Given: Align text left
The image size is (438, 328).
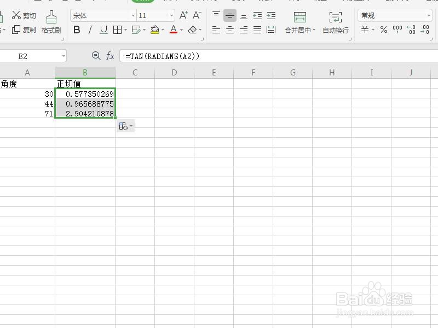Looking at the screenshot, I should point(216,30).
